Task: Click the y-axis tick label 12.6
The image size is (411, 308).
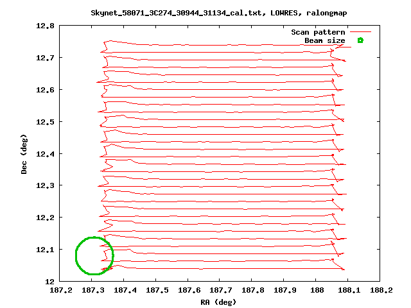Action: pyautogui.click(x=45, y=90)
